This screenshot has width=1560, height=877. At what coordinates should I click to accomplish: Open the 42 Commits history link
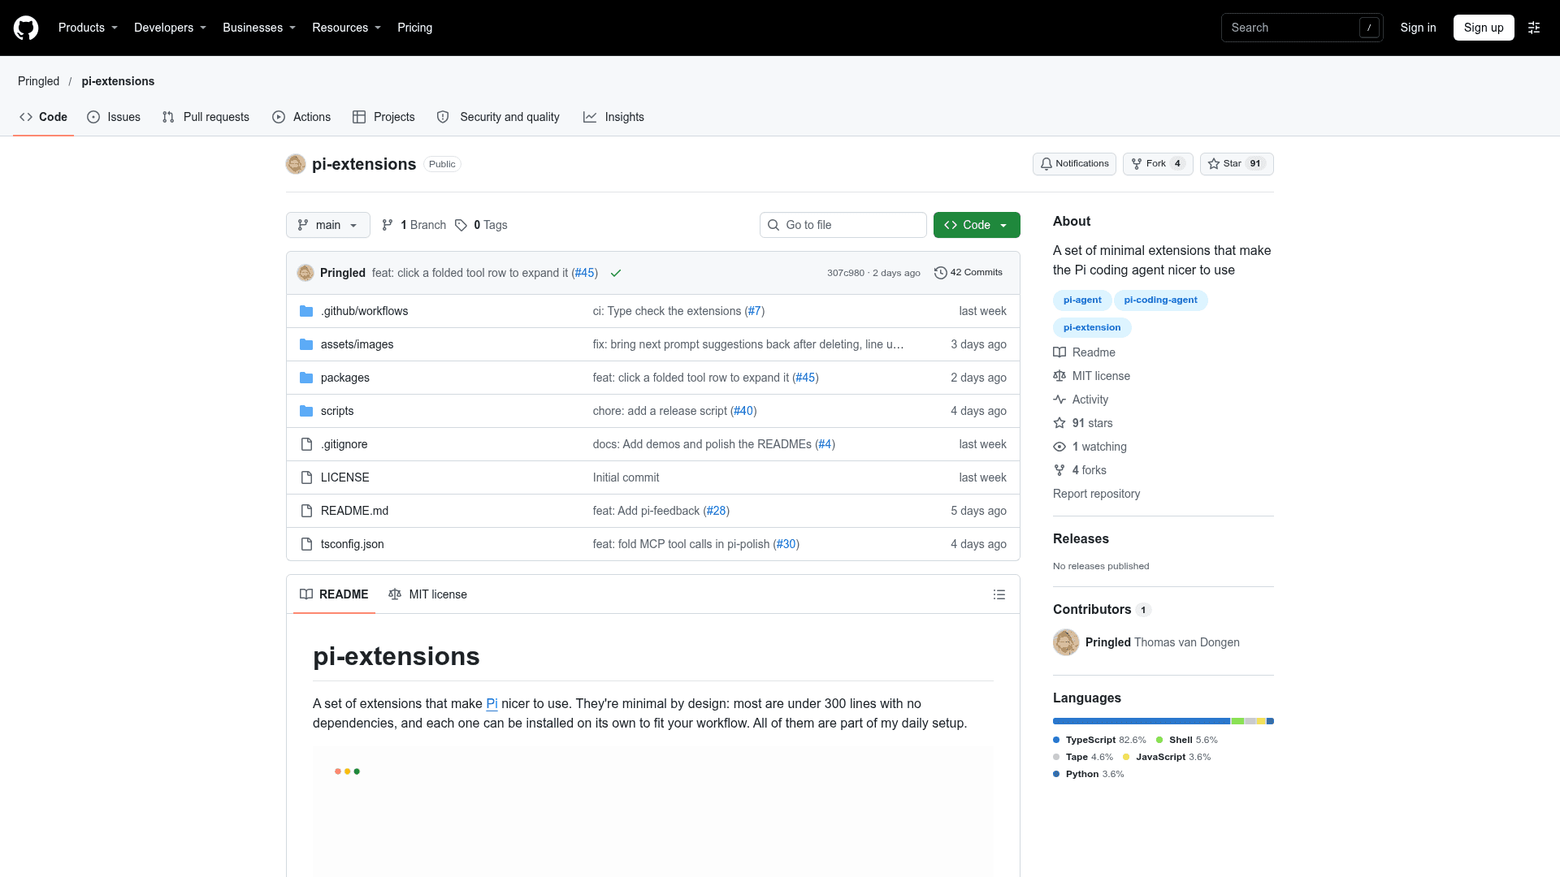click(968, 273)
